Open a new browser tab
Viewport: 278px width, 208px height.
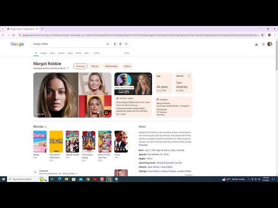42,29
